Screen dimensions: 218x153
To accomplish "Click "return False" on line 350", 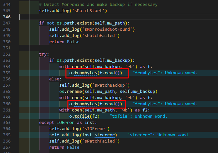I will pyautogui.click(x=64, y=42).
